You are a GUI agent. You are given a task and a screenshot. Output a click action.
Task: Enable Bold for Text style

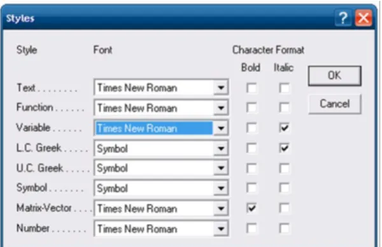[251, 88]
